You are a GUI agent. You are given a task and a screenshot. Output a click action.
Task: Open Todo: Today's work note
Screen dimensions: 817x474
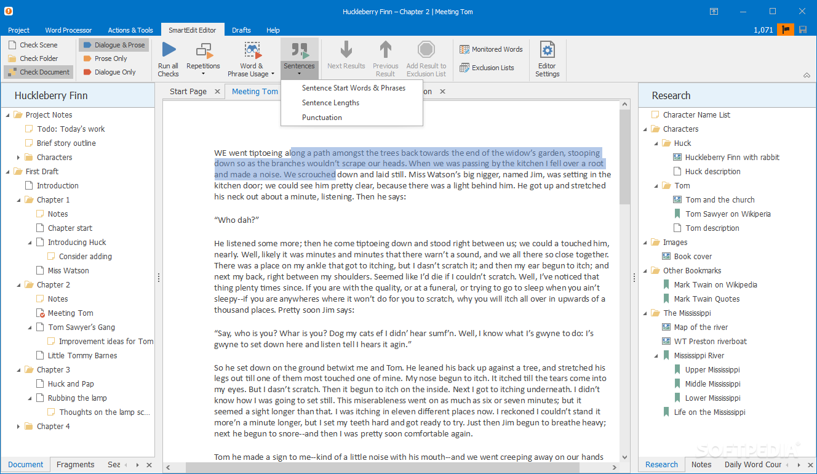click(65, 129)
